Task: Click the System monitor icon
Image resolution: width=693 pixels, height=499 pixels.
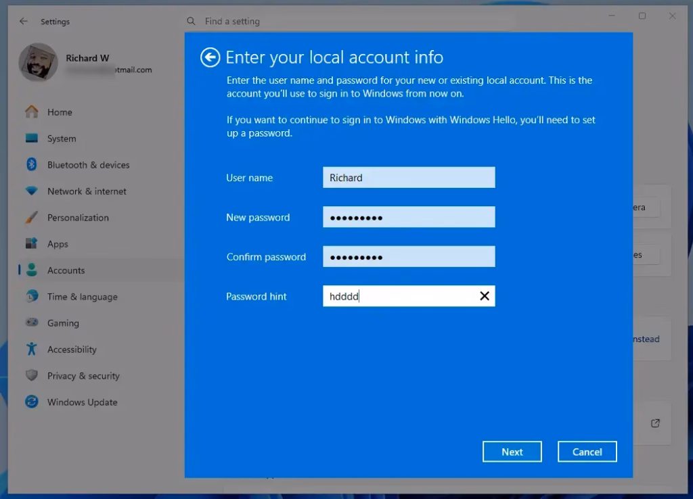Action: pos(31,139)
